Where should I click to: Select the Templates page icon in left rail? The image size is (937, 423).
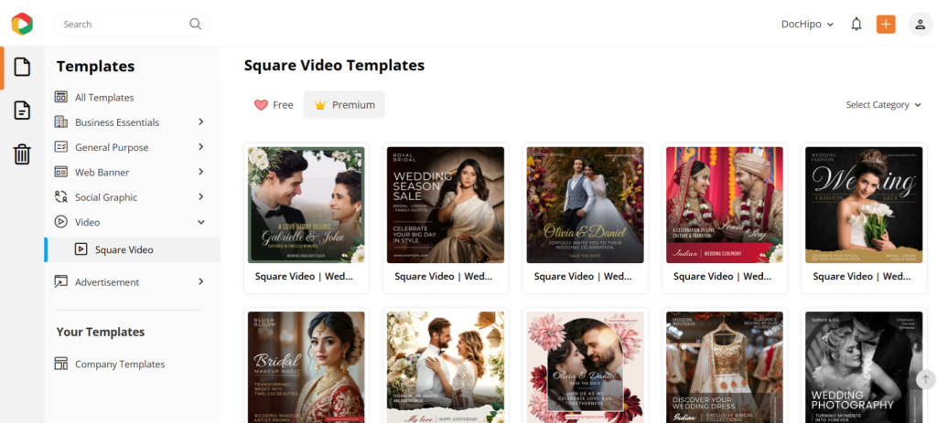tap(22, 67)
